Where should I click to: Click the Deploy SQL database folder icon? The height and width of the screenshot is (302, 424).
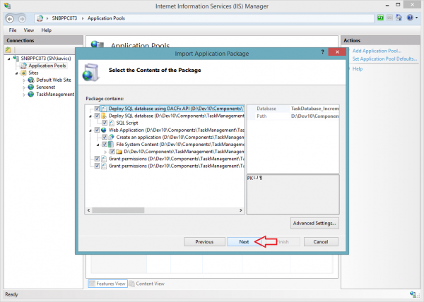[104, 116]
